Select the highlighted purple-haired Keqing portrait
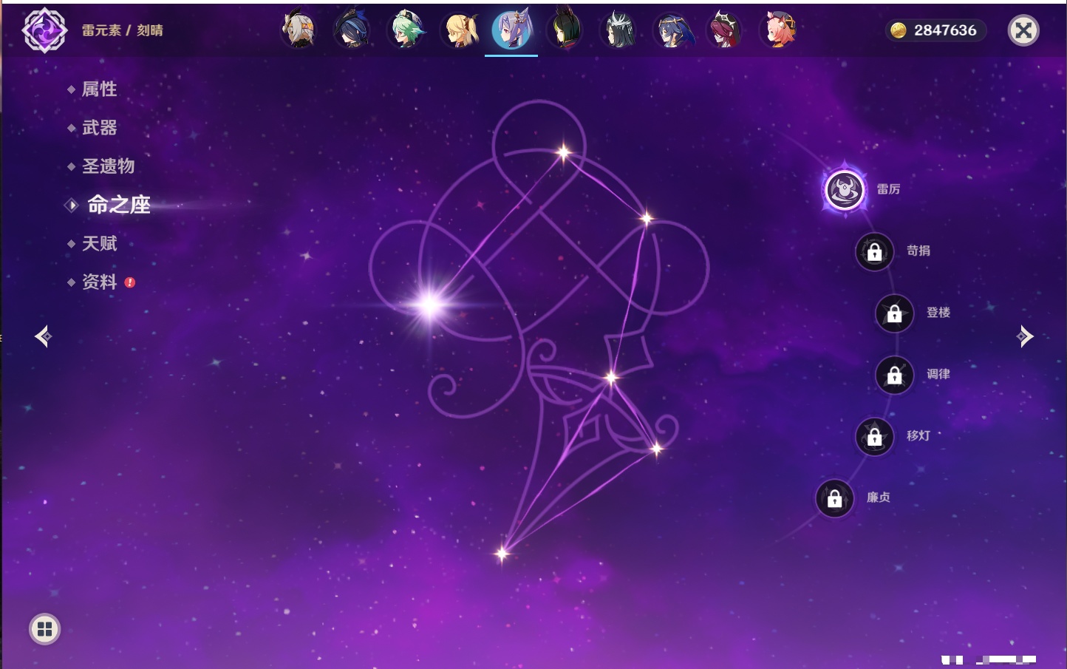 (512, 30)
